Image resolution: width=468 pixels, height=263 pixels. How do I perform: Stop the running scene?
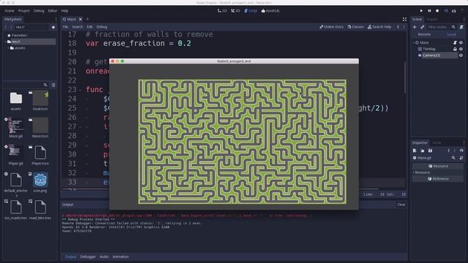point(437,11)
